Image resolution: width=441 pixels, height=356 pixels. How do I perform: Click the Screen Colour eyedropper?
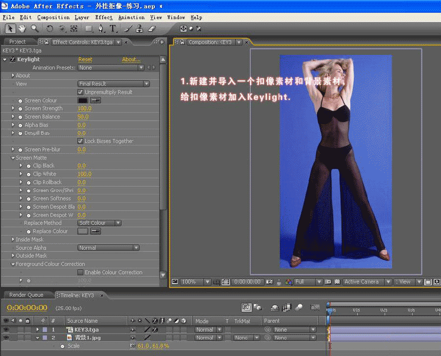(96, 100)
